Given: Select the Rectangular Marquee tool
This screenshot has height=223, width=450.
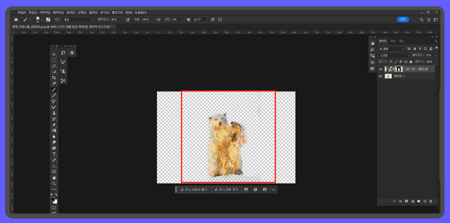Looking at the screenshot, I should point(54,60).
